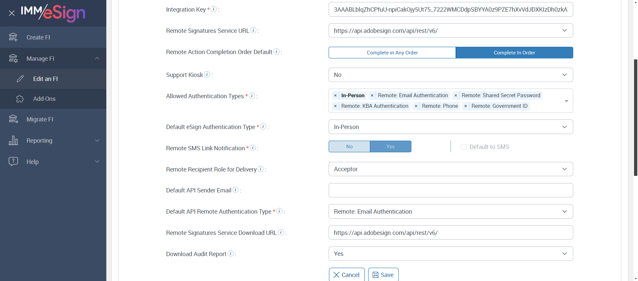Viewport: 638px width, 281px height.
Task: Show info for Integration Key
Action: pos(214,9)
